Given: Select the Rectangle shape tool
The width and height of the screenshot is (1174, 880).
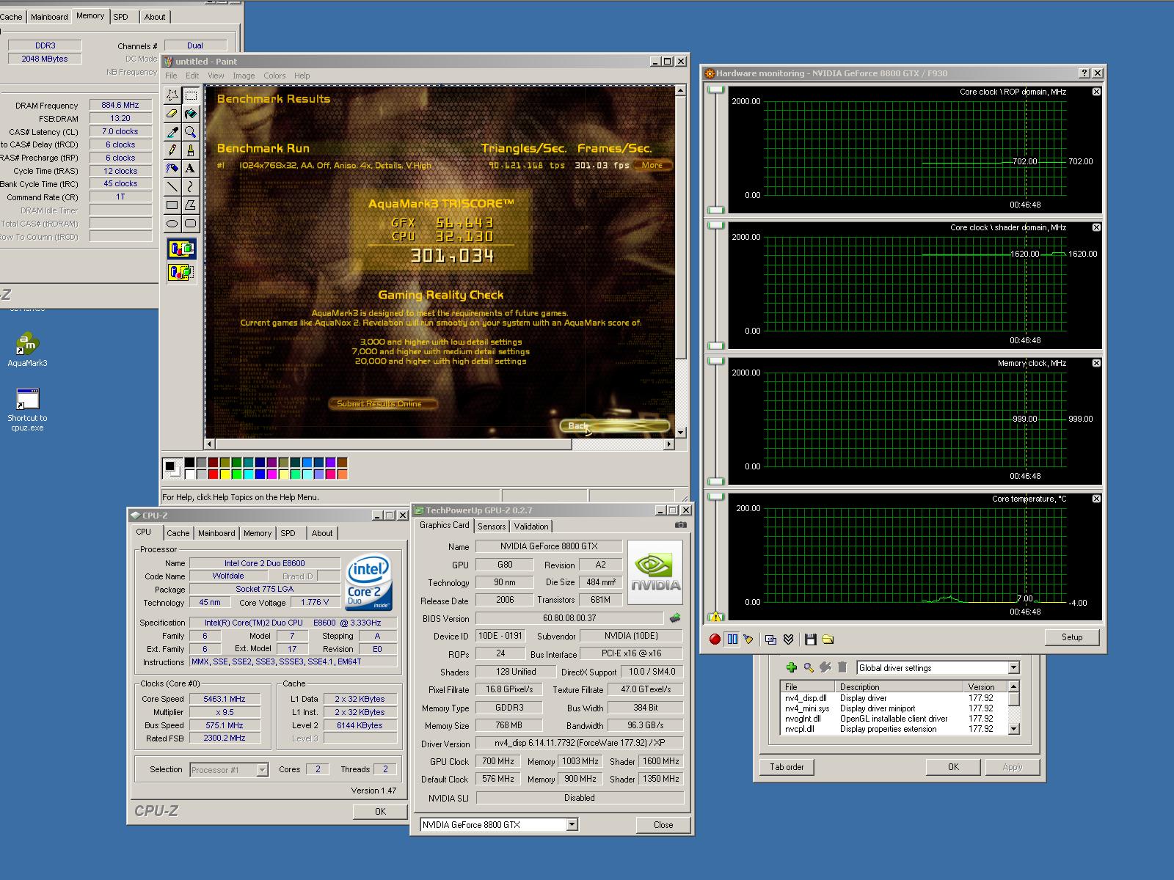Looking at the screenshot, I should pos(172,205).
